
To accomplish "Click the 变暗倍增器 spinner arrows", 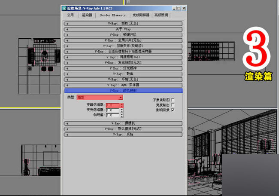I will (x=122, y=105).
